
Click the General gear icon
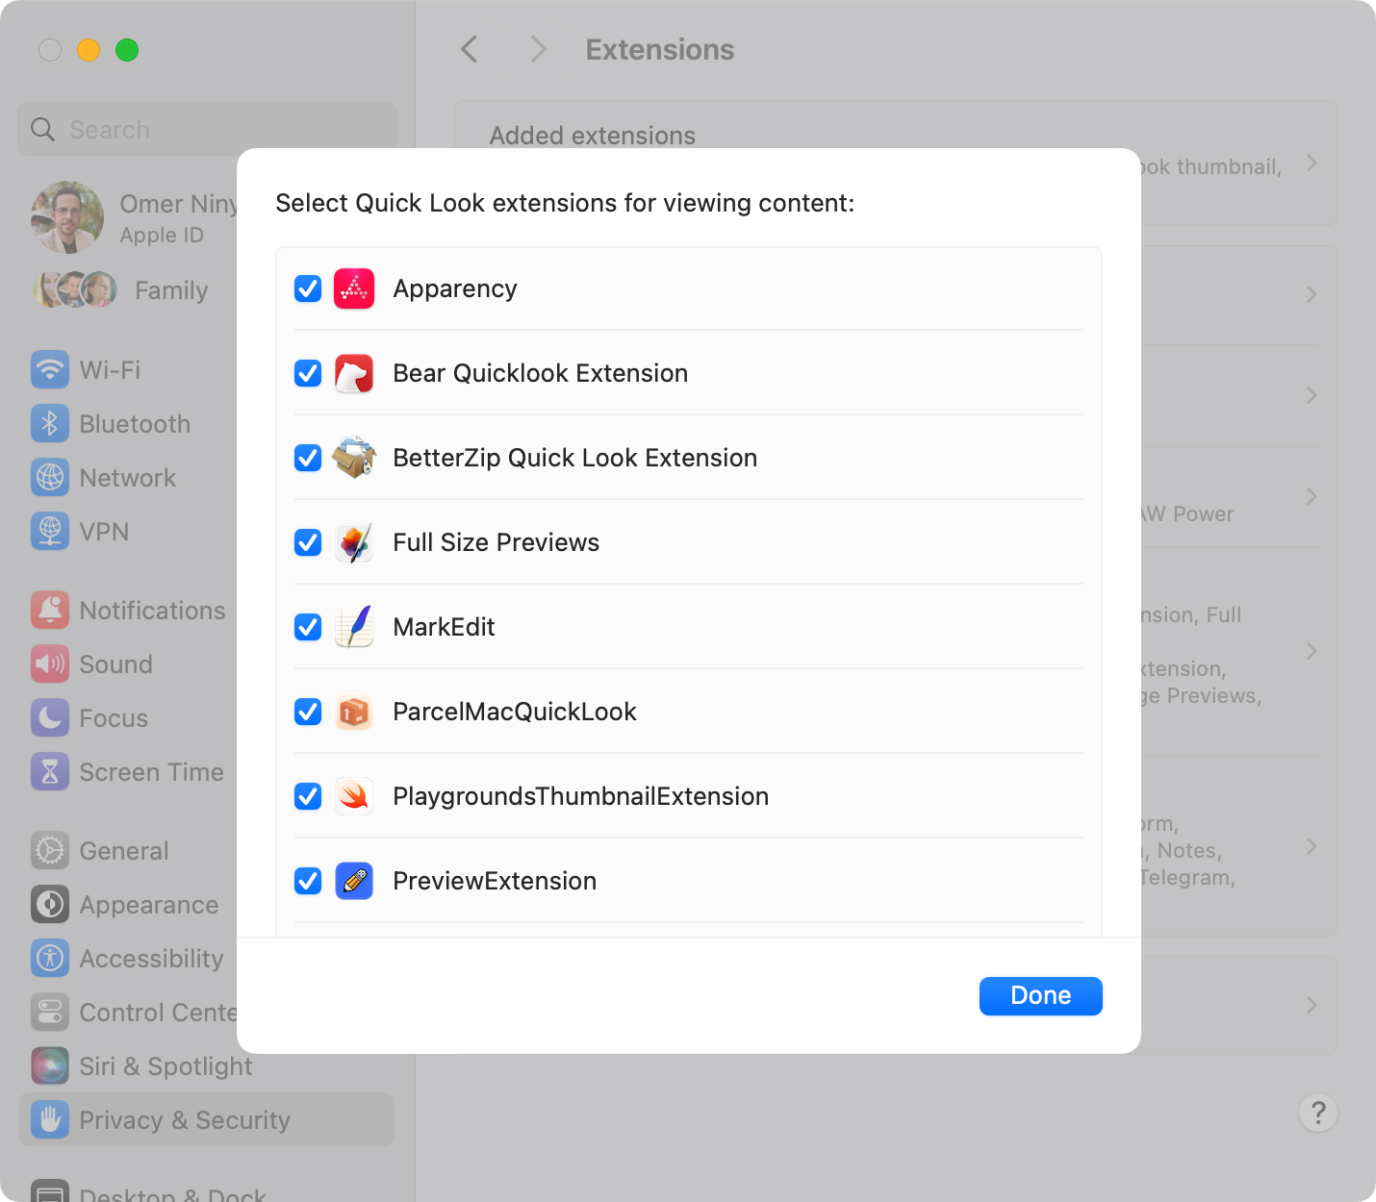click(50, 851)
